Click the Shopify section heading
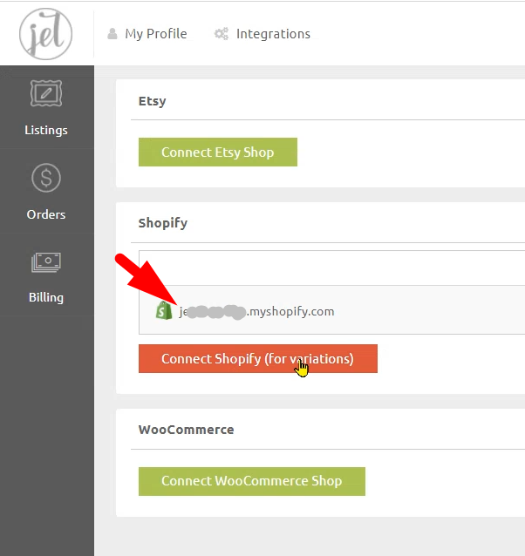This screenshot has height=556, width=525. 163,223
